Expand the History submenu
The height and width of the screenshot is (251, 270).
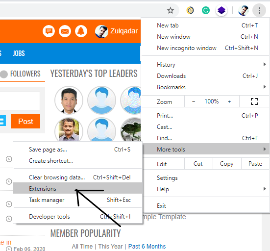[x=205, y=65]
